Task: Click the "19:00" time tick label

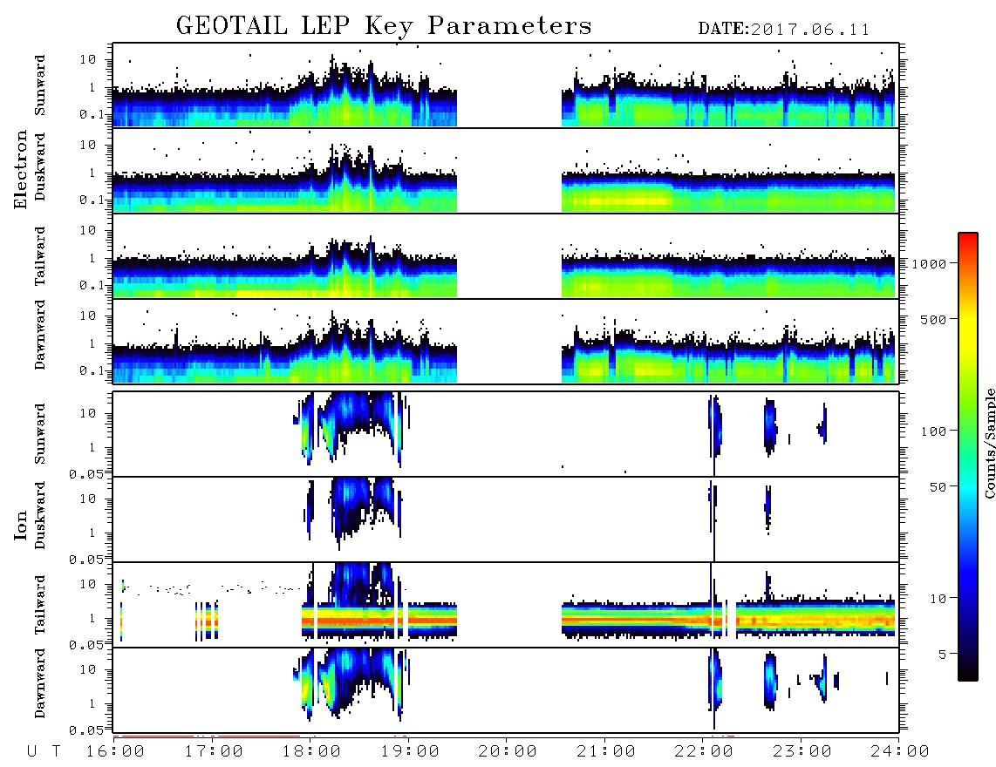Action: tap(410, 752)
